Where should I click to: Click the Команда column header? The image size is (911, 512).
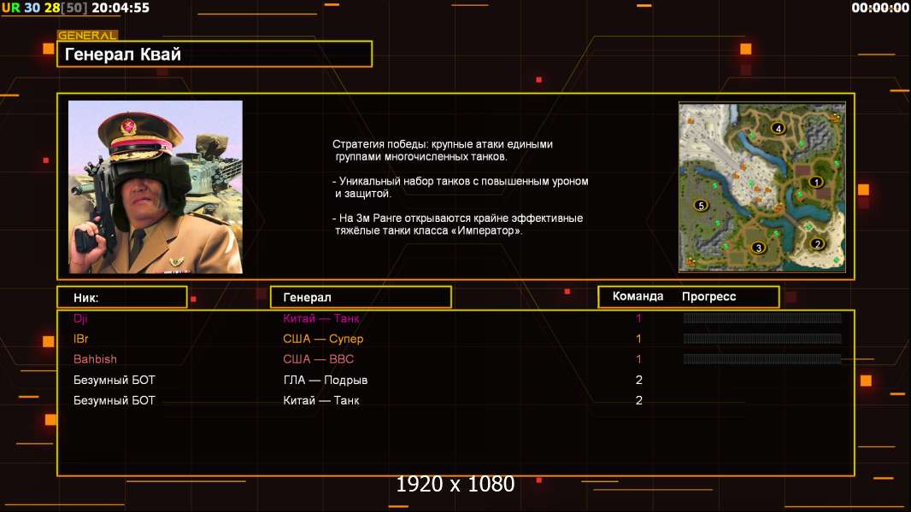pyautogui.click(x=638, y=297)
